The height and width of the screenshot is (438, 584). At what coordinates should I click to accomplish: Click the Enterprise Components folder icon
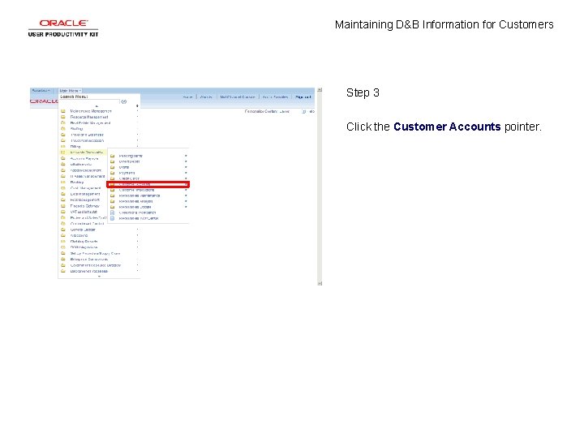(x=63, y=260)
